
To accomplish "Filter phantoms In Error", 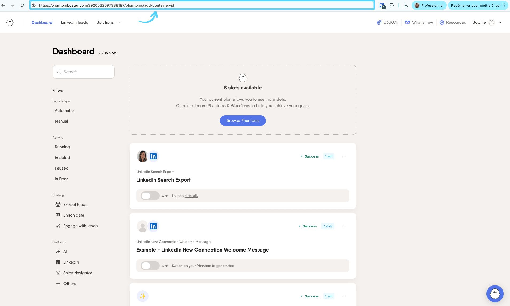I will tap(61, 179).
